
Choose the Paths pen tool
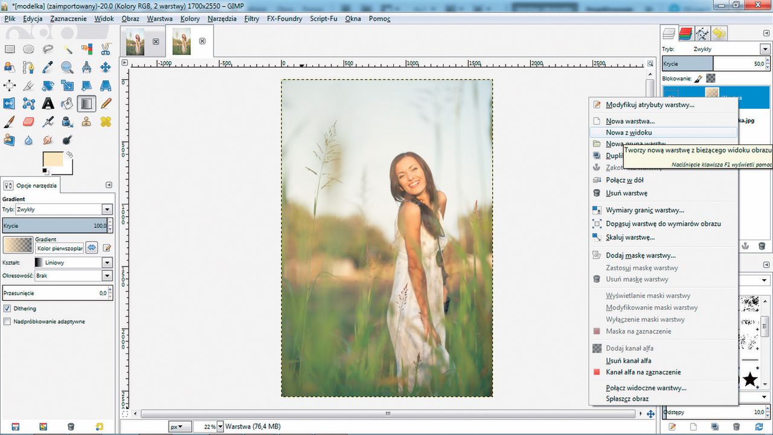click(28, 67)
